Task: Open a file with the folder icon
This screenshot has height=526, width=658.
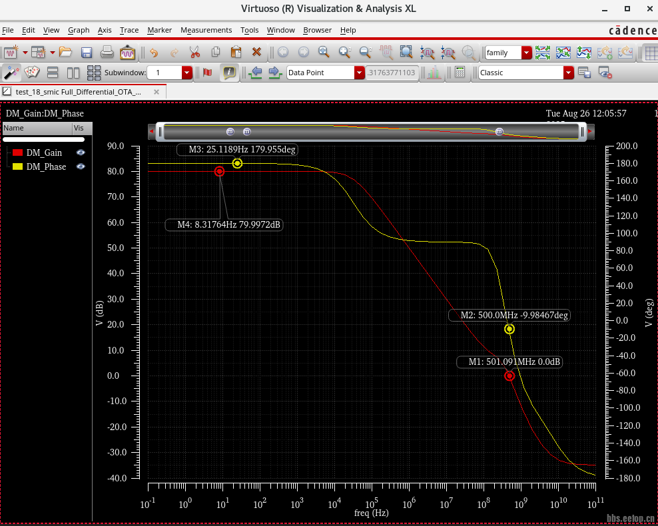Action: click(65, 52)
